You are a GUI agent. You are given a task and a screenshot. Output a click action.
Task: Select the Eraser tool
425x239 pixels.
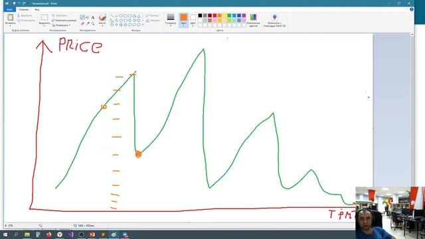tap(82, 24)
